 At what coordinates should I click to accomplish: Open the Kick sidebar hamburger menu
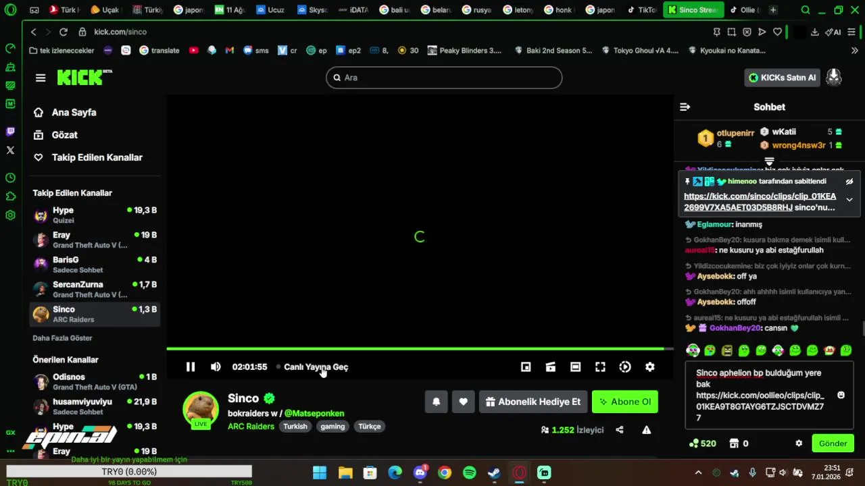(x=41, y=78)
